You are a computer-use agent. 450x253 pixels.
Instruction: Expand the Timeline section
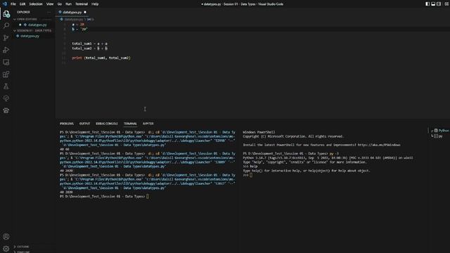(22, 252)
